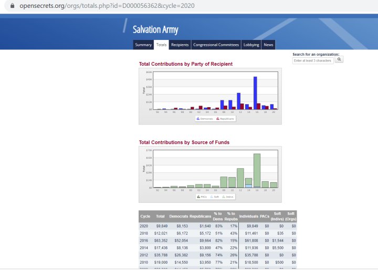
Task: Click the $5,500 soft individuals value
Action: pyautogui.click(x=278, y=248)
